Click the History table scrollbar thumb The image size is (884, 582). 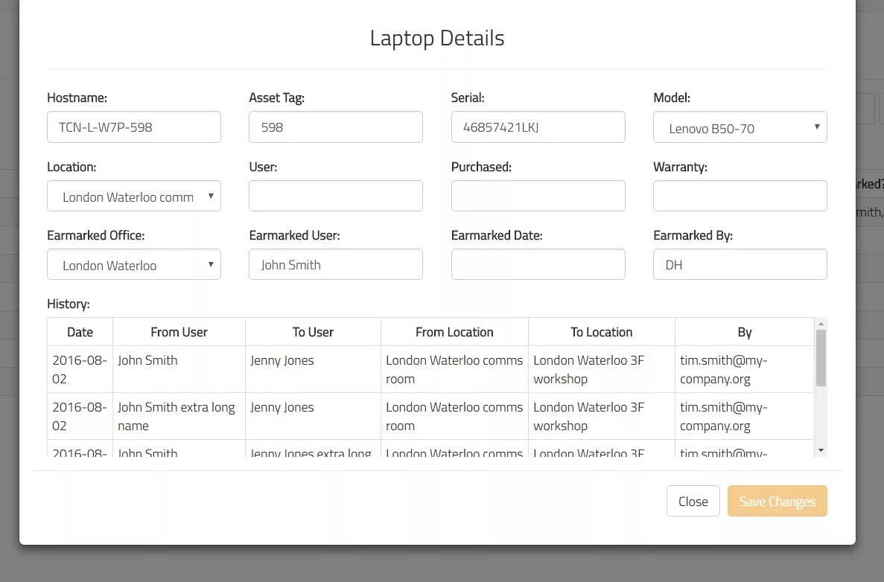821,358
